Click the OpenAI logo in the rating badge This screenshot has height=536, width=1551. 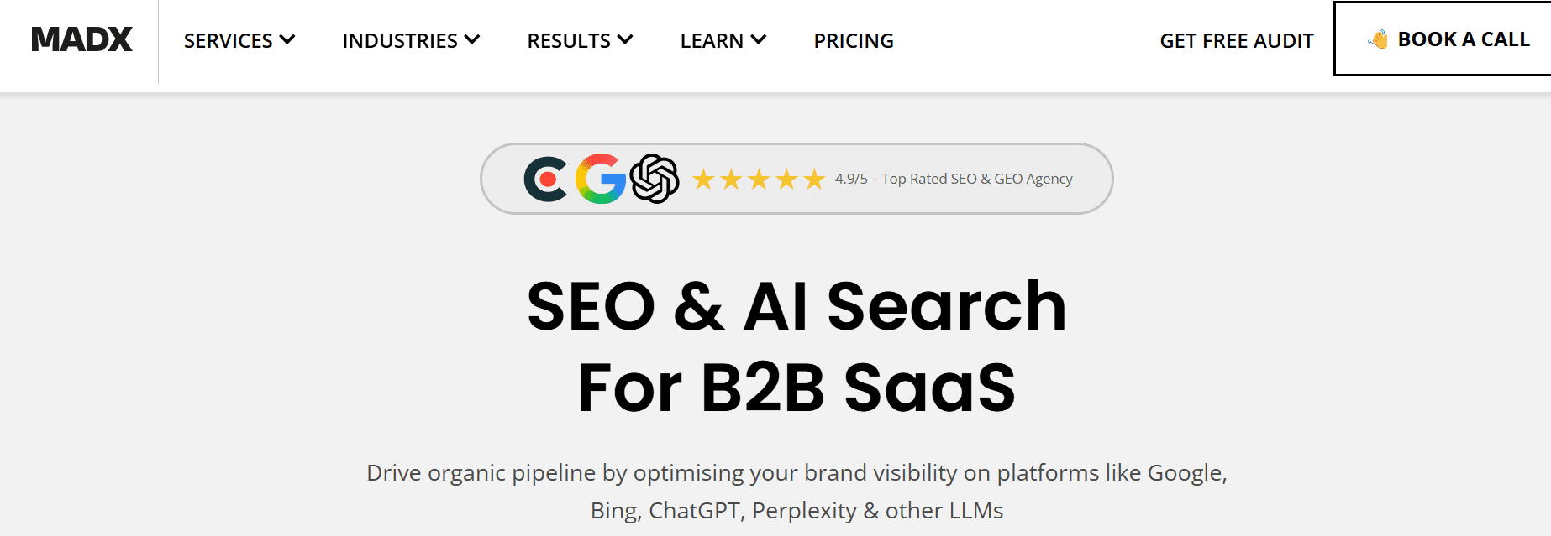654,178
